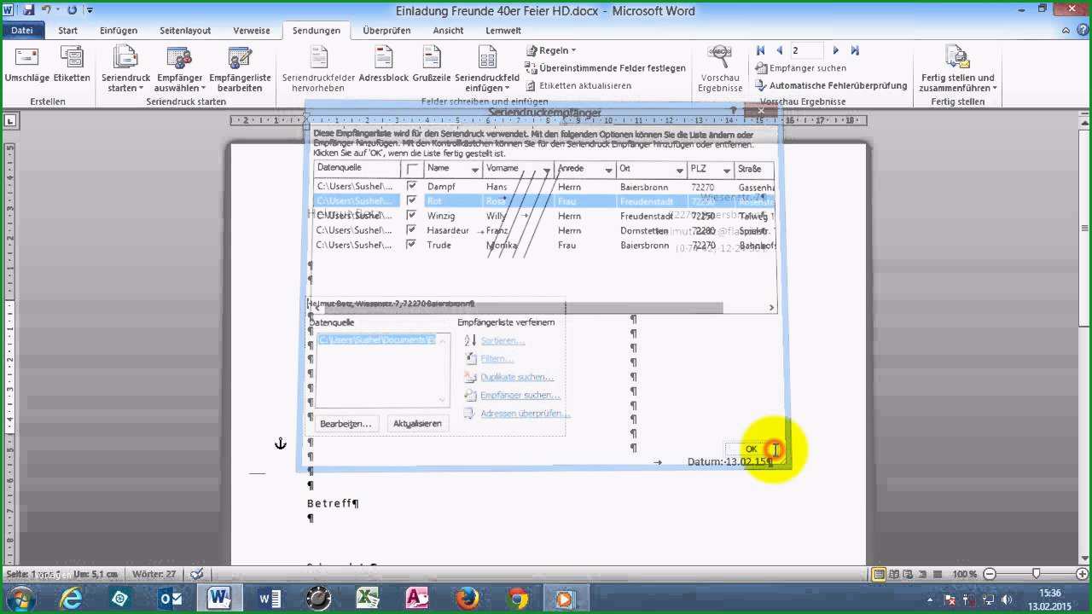Go to next record arrow
Viewport: 1092px width, 614px height.
click(x=836, y=51)
